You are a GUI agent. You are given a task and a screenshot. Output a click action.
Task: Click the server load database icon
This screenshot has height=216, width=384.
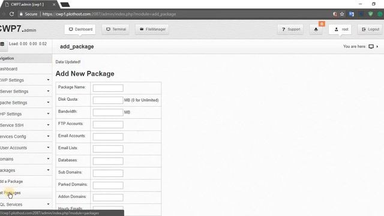(2, 44)
